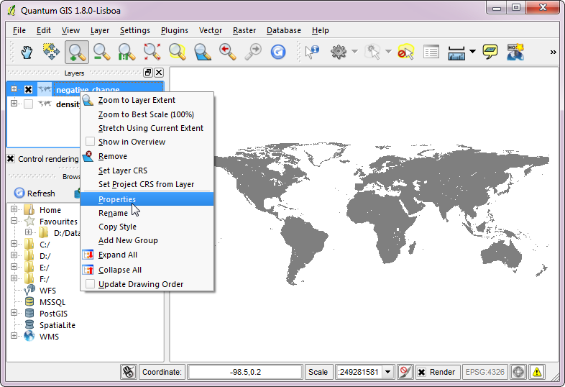Uncheck visibility of negative_change layer
This screenshot has width=565, height=387.
pos(29,89)
